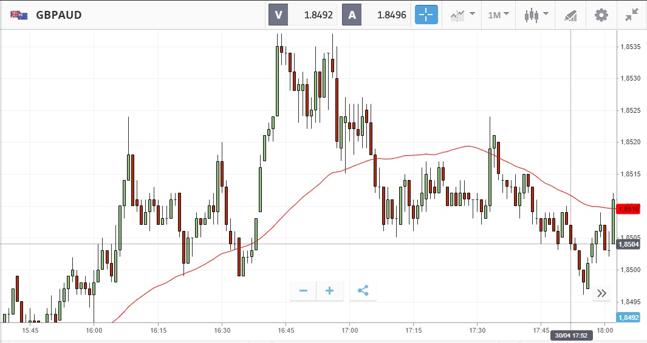Expand the 1M timeframe selector

coord(498,15)
